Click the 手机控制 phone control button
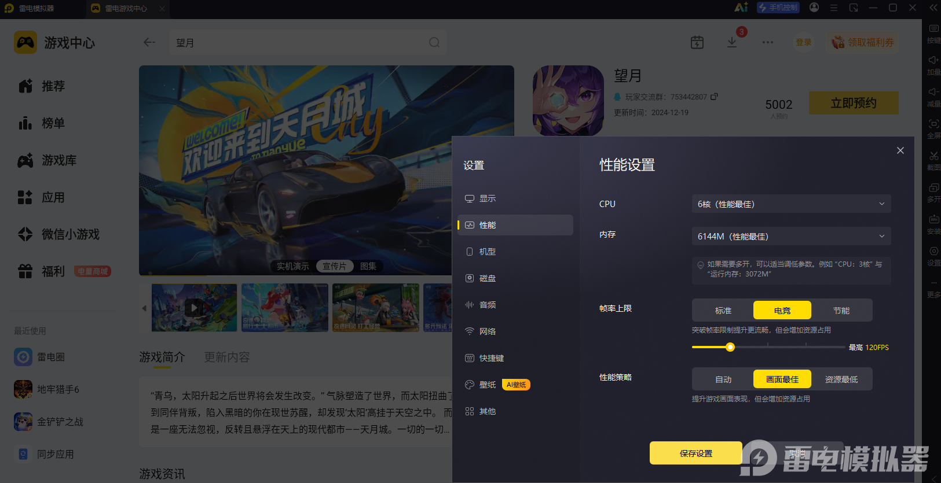The height and width of the screenshot is (483, 941). 778,8
